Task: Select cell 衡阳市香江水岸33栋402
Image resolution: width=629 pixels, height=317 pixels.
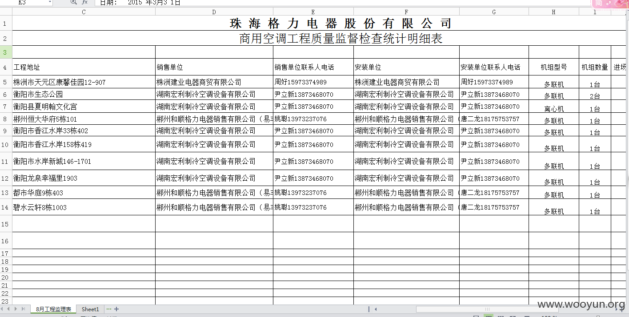Action: (84, 131)
